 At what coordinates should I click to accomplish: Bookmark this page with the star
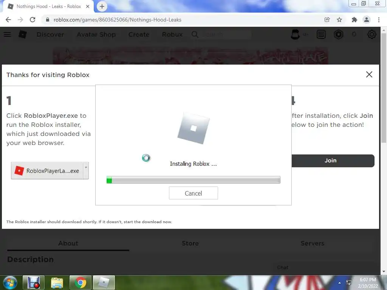click(339, 20)
